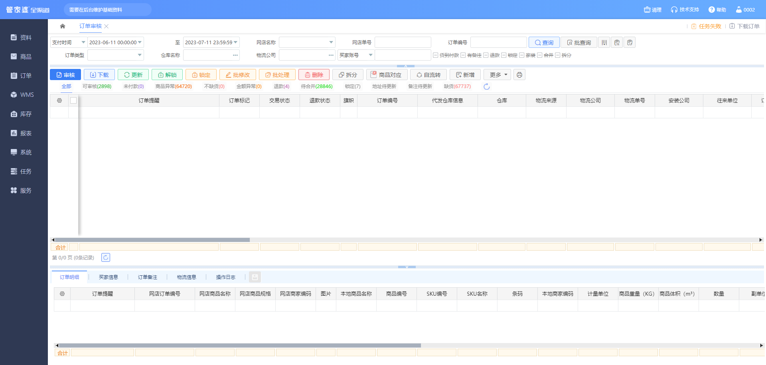Viewport: 766px width, 365px height.
Task: Switch to the 买家信息 tab
Action: (109, 277)
